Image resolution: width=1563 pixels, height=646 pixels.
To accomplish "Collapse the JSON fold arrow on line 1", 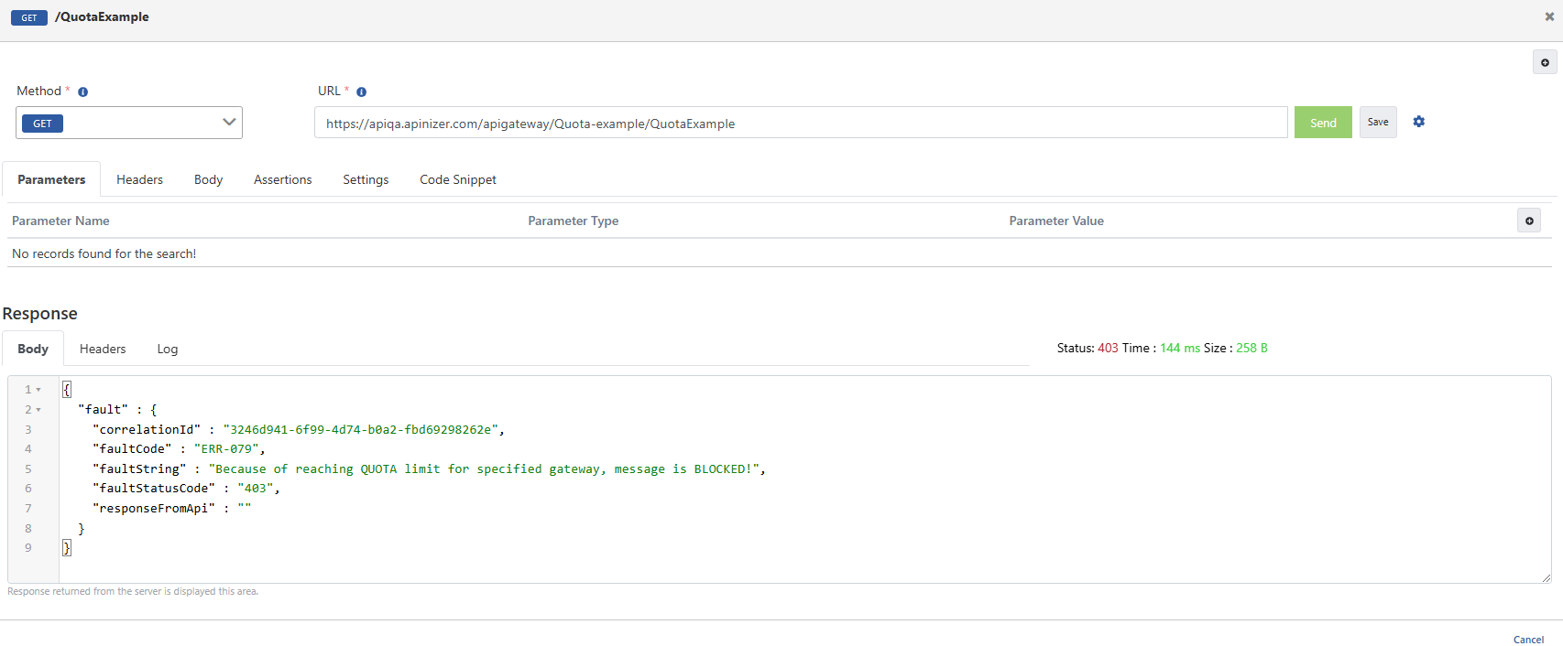I will click(38, 390).
